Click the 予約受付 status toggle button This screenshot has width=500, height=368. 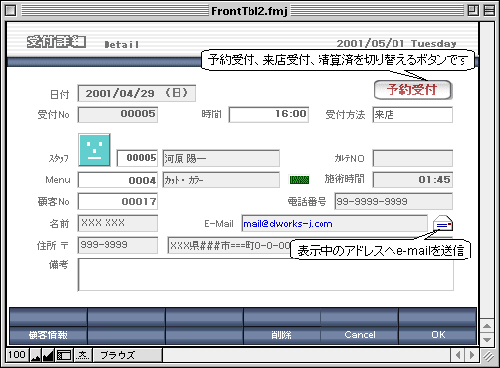click(x=413, y=90)
